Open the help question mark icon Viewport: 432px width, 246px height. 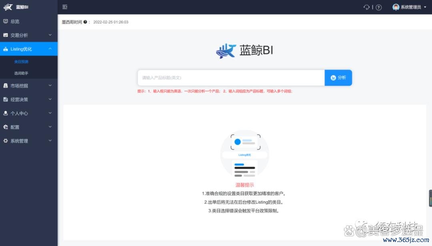click(379, 8)
